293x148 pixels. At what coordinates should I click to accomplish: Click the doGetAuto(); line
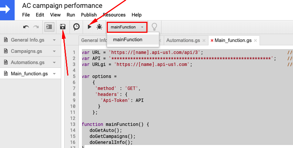(x=106, y=130)
